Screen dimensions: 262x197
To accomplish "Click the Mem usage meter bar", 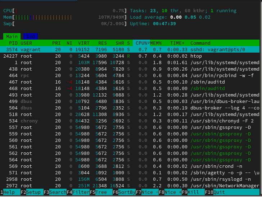I will pyautogui.click(x=65, y=17).
